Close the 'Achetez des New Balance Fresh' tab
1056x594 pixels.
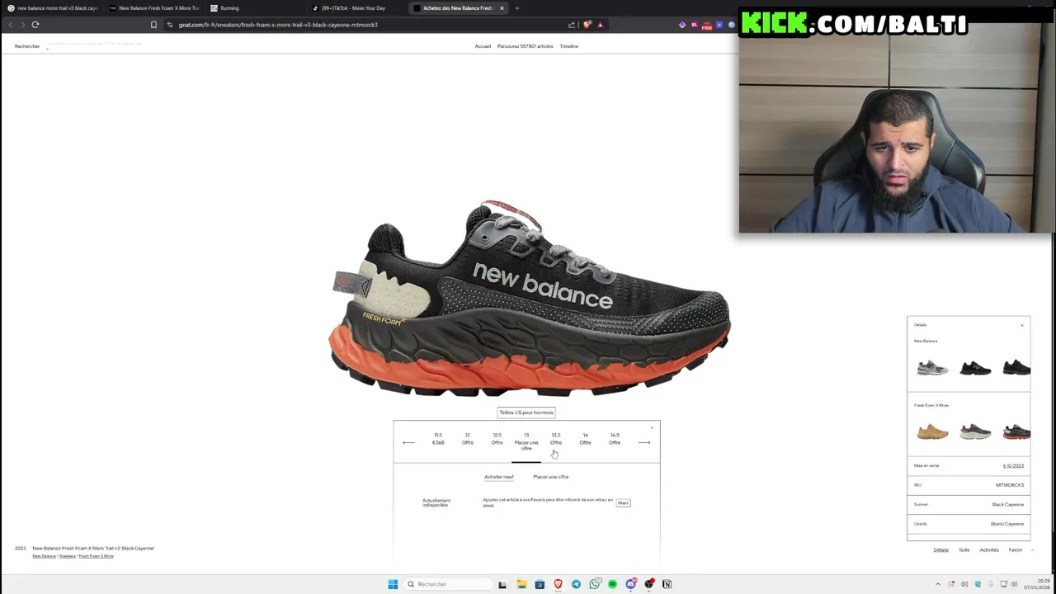pyautogui.click(x=502, y=8)
